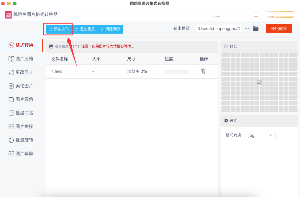Go to the 图片拼接 section
The image size is (300, 197).
(x=24, y=127)
